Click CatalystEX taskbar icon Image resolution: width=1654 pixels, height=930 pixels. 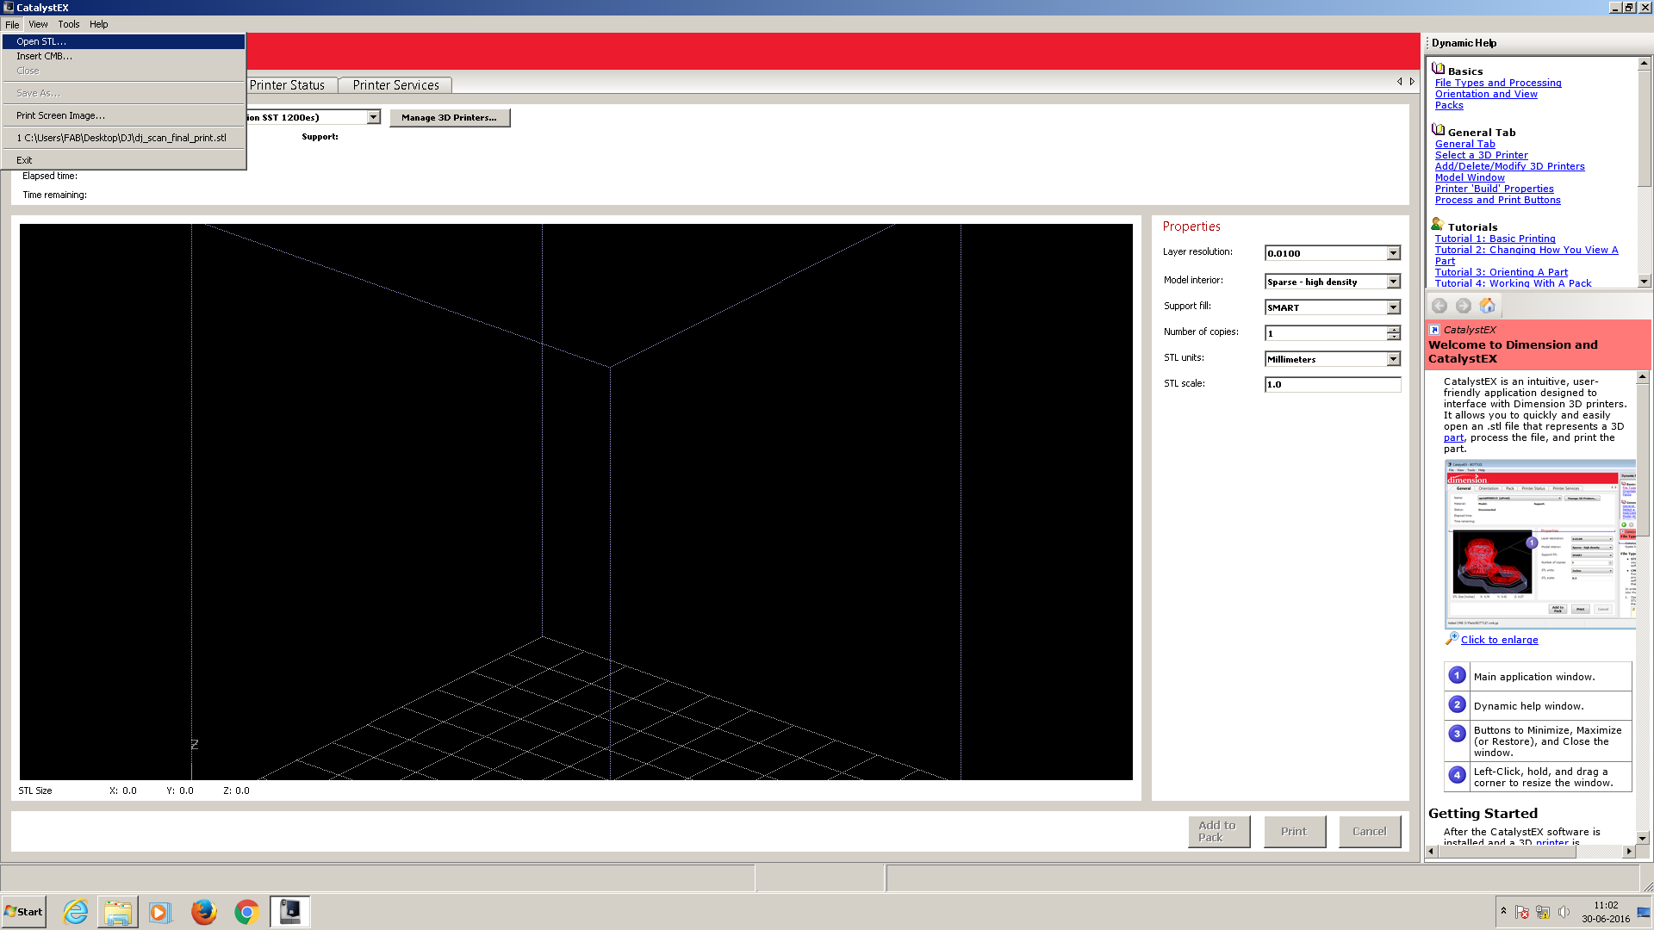290,912
